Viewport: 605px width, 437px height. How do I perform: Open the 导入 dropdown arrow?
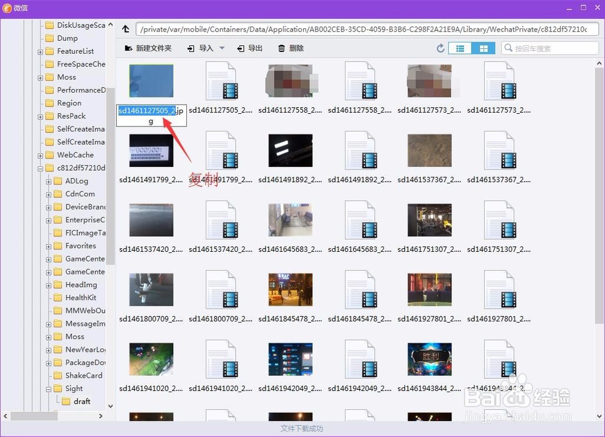[222, 48]
